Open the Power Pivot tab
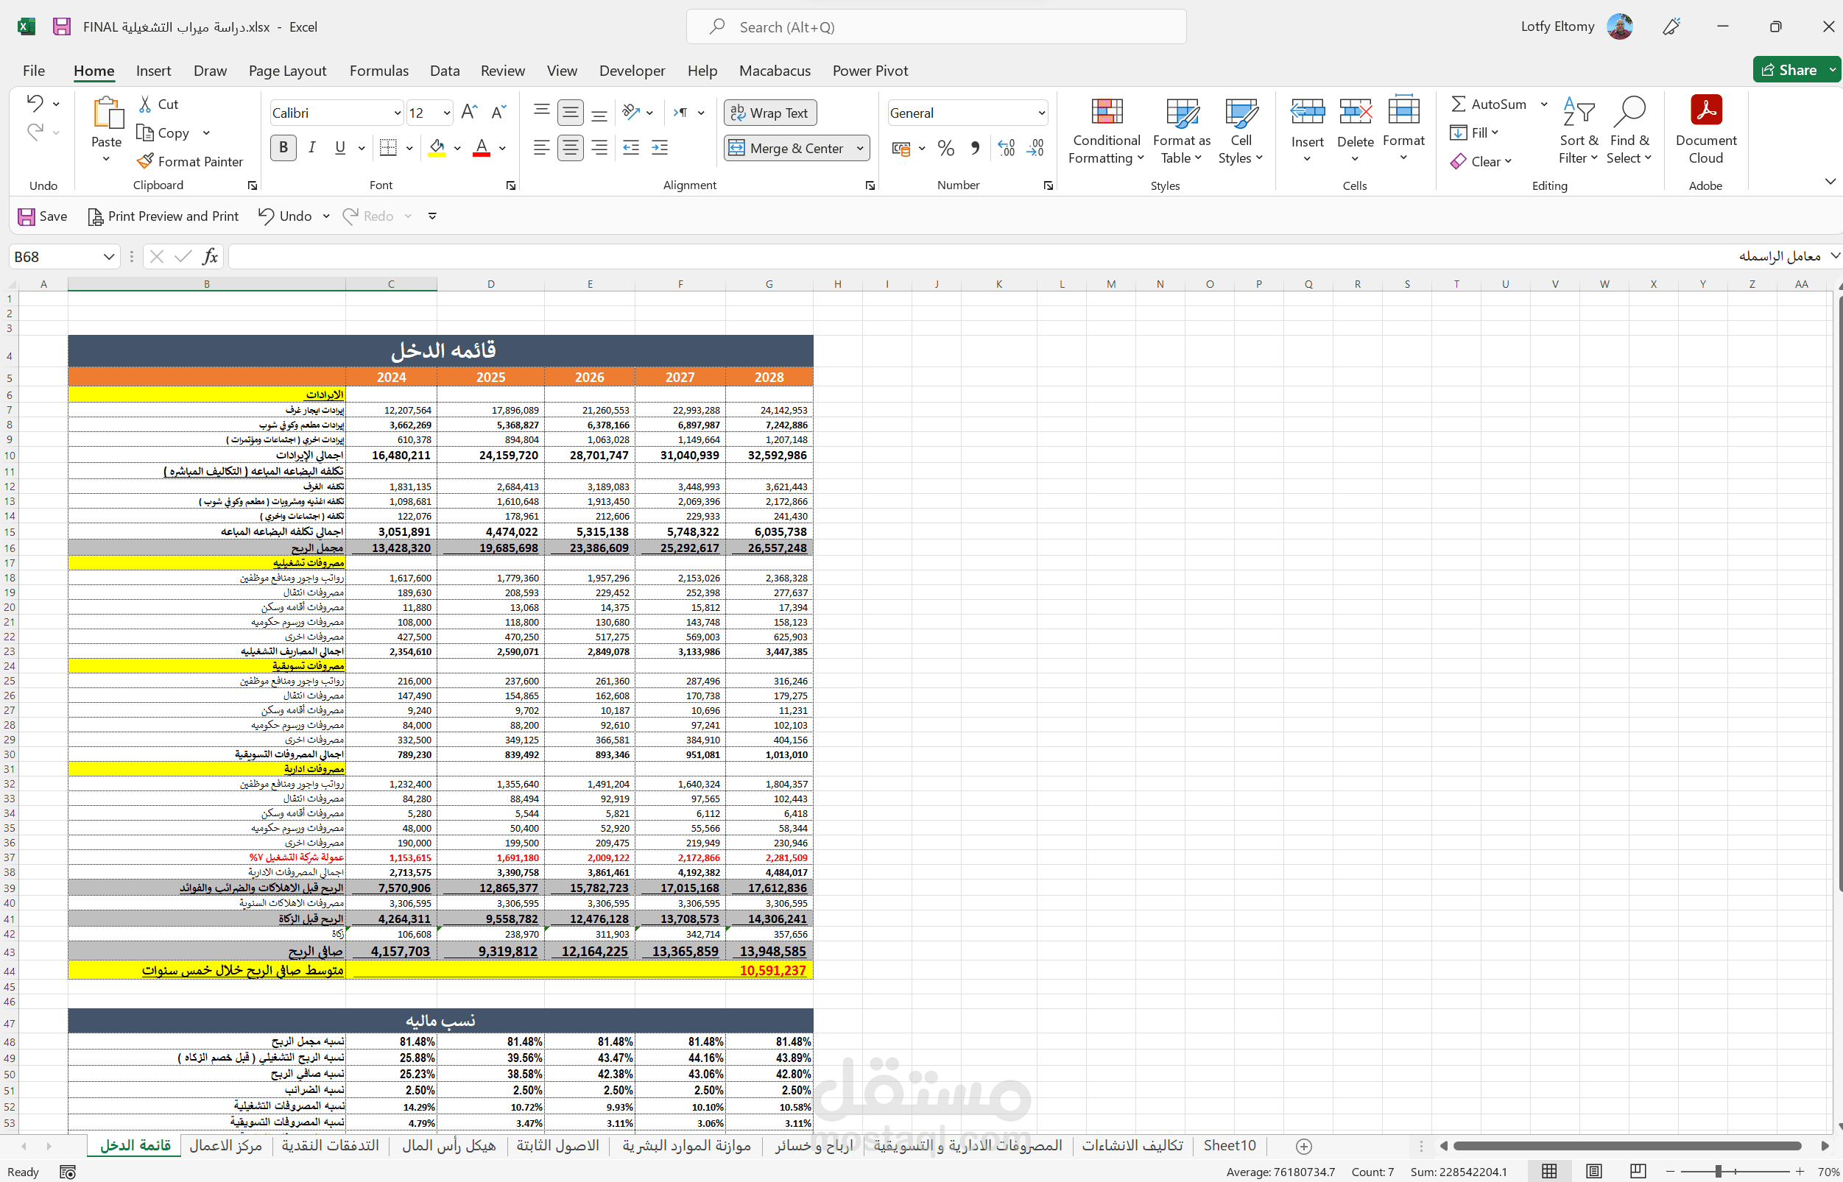The image size is (1843, 1182). click(870, 71)
